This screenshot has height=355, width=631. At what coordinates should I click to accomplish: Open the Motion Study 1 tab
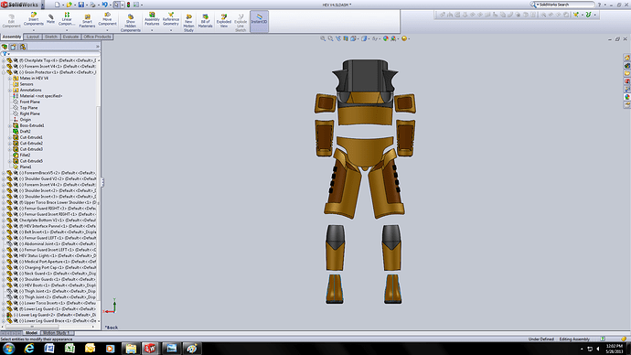57,333
